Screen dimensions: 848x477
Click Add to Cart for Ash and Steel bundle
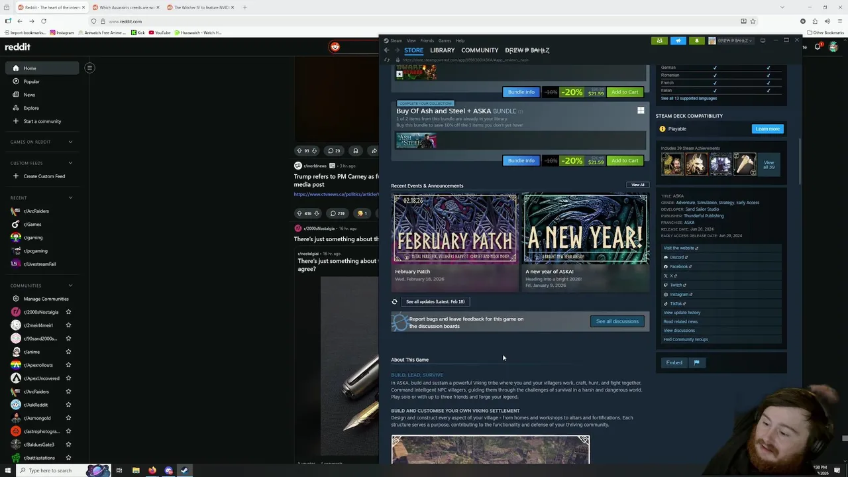point(625,160)
